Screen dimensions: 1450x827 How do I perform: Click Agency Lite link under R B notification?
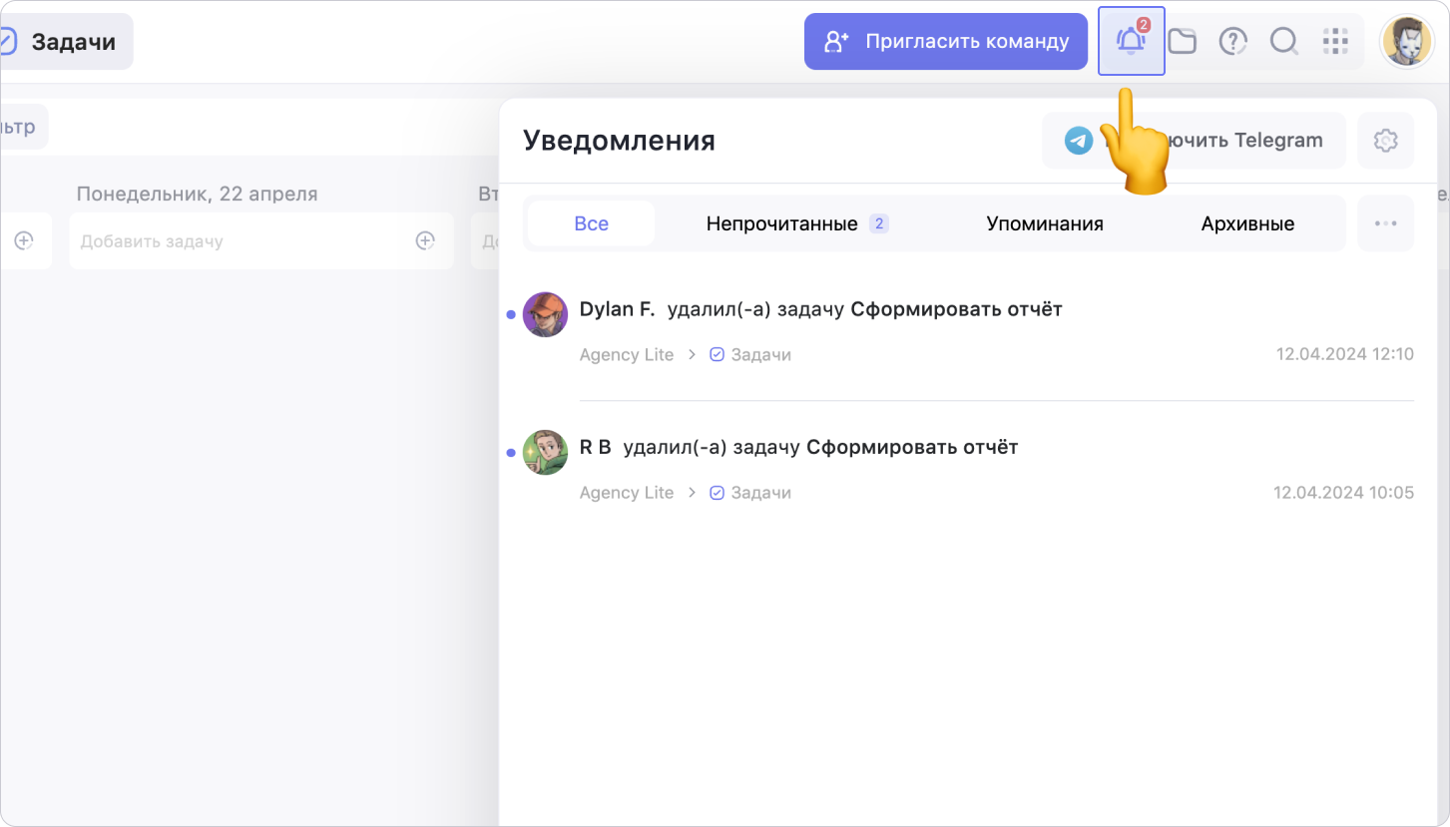(626, 493)
